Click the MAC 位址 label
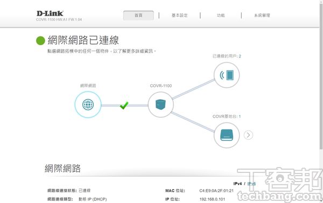Screen dimensions: 323x203 point(175,191)
